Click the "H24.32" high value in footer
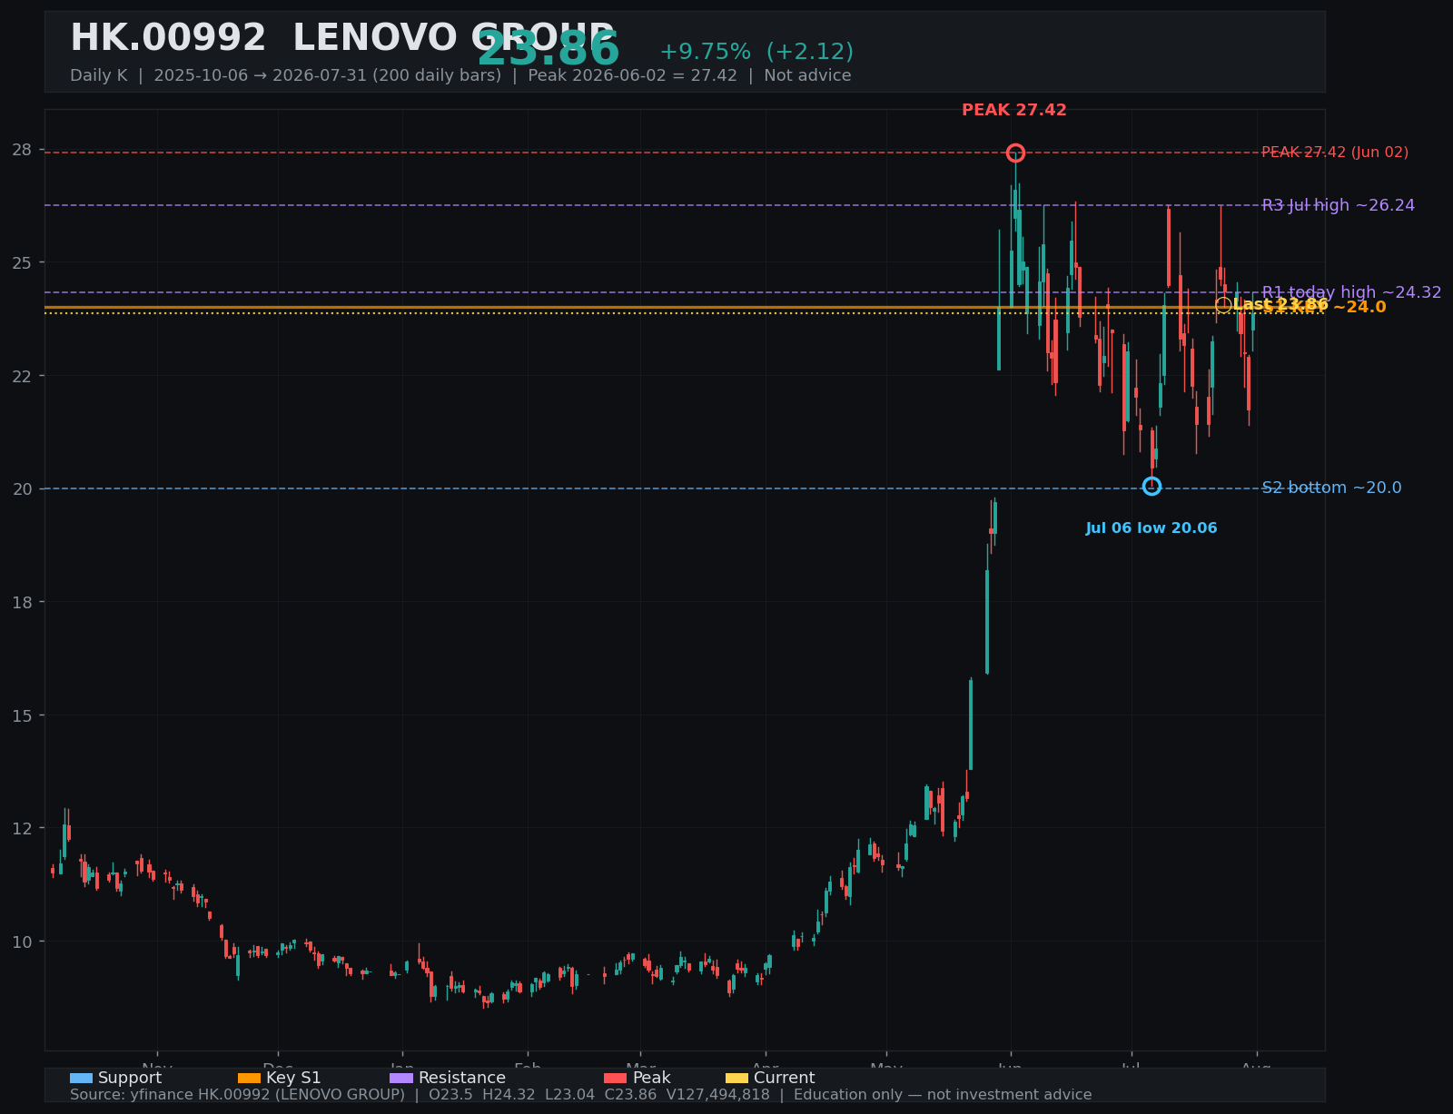Screen dimensions: 1453x1114 [510, 1095]
